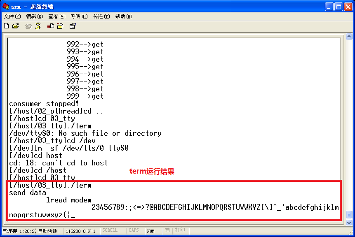Close the HyperTerminal window
This screenshot has width=355, height=237.
click(348, 7)
